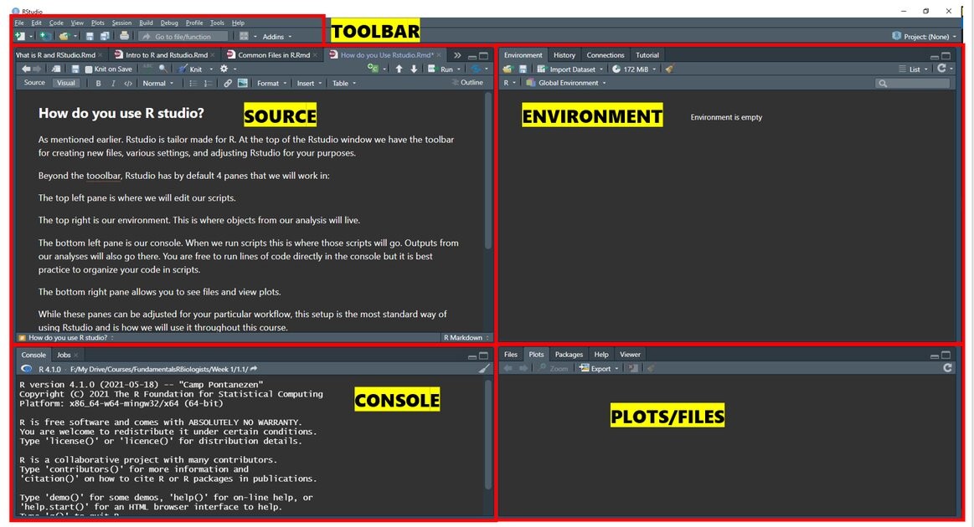Toggle the Outline view in the editor
The height and width of the screenshot is (527, 974).
click(472, 83)
